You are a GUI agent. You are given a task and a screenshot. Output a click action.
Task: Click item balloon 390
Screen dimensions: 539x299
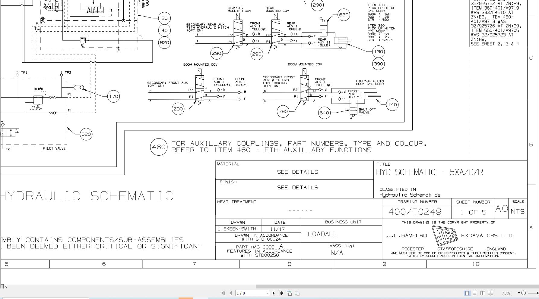pos(378,64)
